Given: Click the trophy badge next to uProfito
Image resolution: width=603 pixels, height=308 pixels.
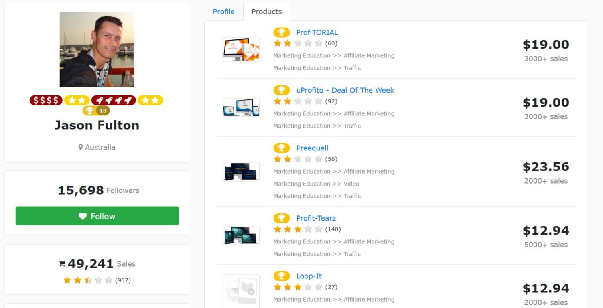Looking at the screenshot, I should coord(282,90).
